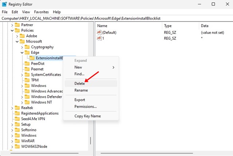Minimize the Registry Editor window
Image resolution: width=233 pixels, height=156 pixels.
point(200,4)
